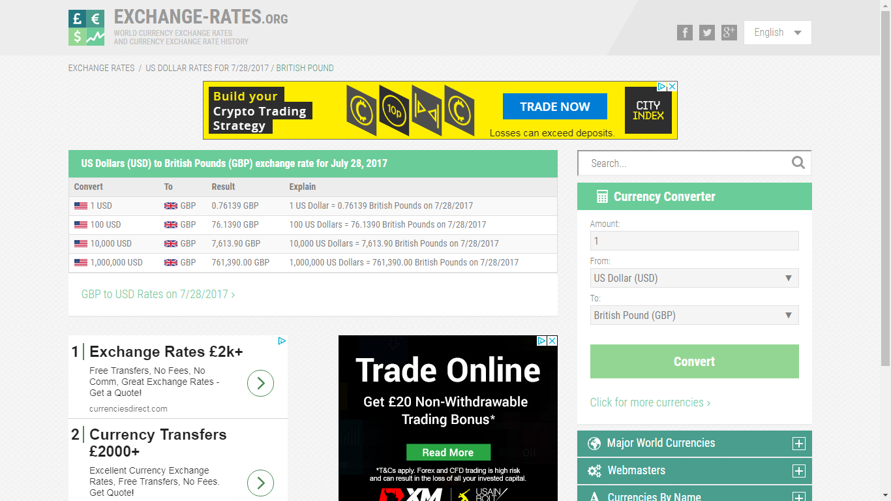Click the search magnifier icon
Viewport: 891px width, 501px height.
tap(798, 163)
